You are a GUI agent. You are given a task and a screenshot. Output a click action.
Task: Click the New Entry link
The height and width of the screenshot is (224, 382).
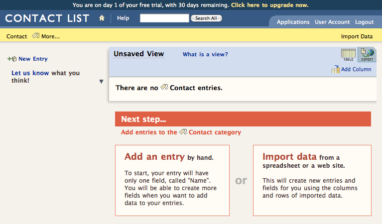click(33, 59)
